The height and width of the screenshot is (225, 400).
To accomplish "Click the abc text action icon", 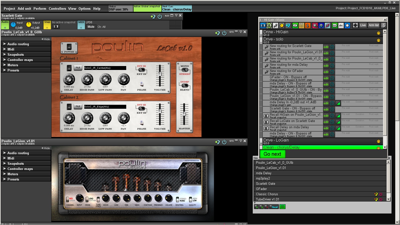I will point(341,25).
